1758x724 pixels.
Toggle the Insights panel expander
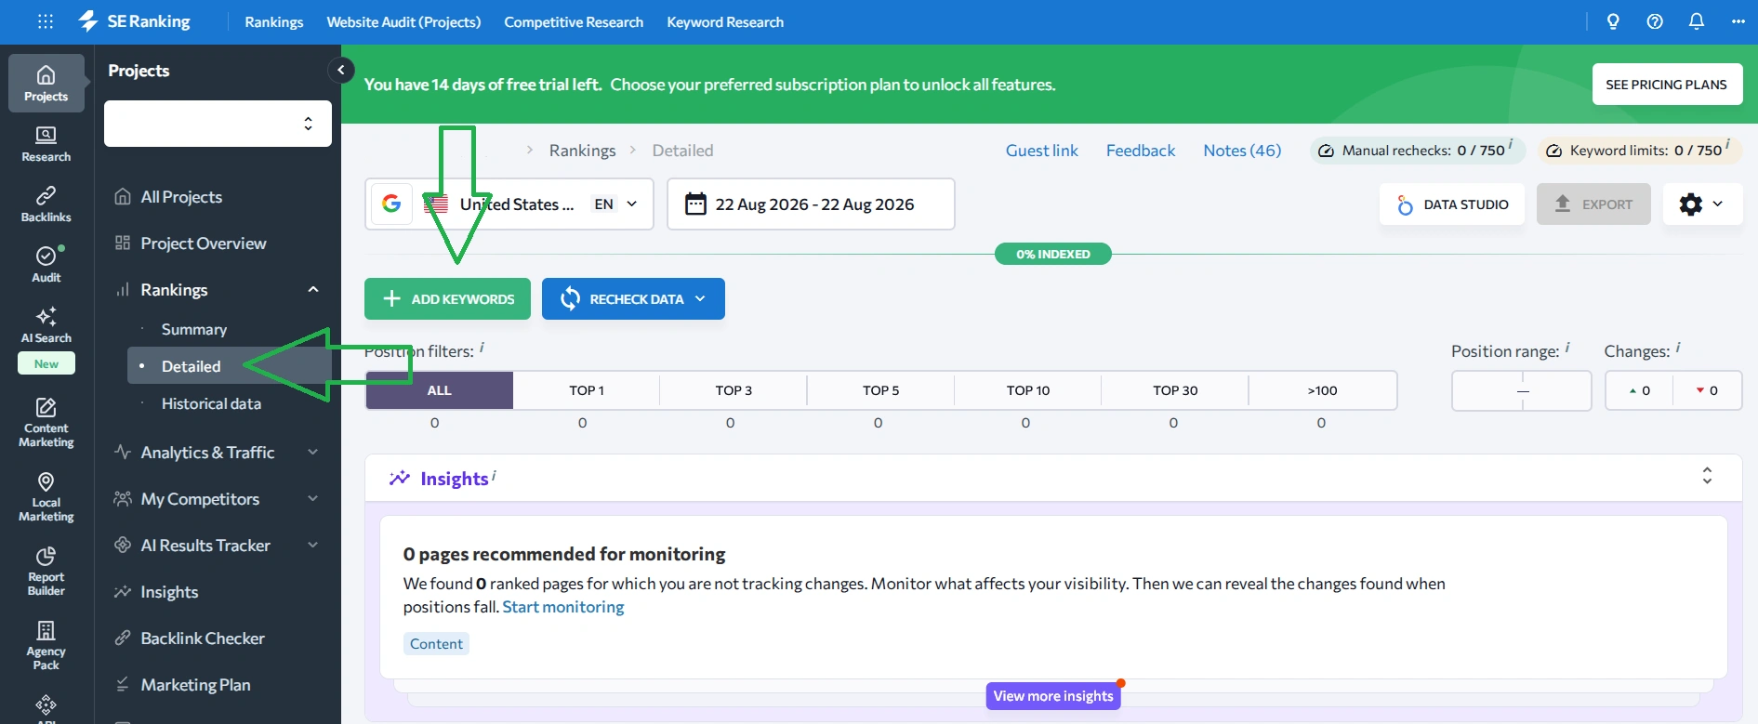click(1707, 476)
